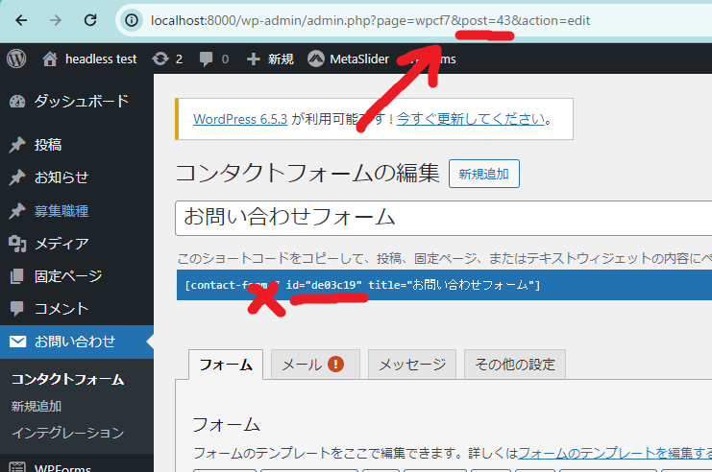Reload the page with the refresh icon
Image resolution: width=712 pixels, height=472 pixels.
90,20
